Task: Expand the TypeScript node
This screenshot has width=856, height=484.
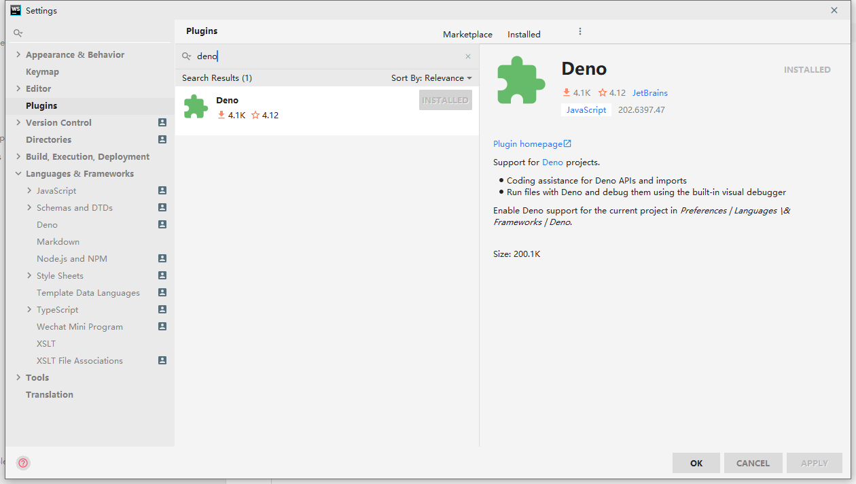Action: click(29, 309)
